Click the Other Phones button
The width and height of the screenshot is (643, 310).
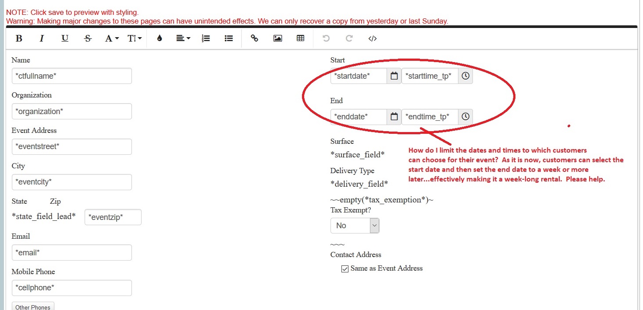pyautogui.click(x=33, y=307)
